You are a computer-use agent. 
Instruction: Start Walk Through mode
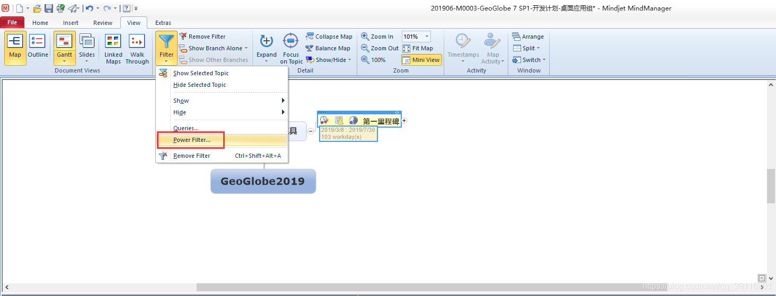pos(137,49)
